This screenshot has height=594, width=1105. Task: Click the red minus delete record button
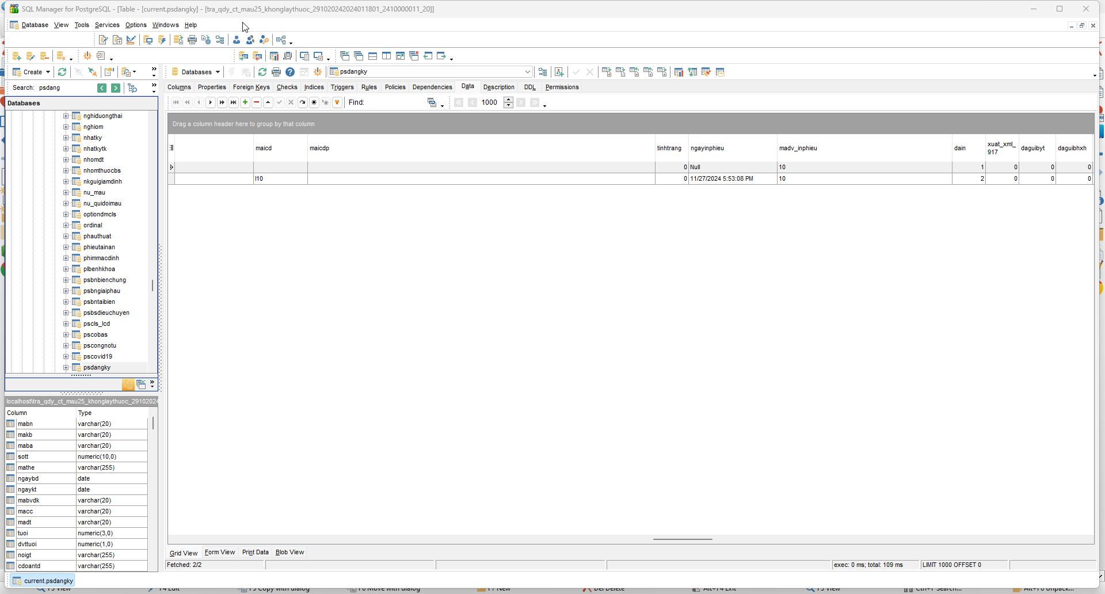[x=257, y=102]
